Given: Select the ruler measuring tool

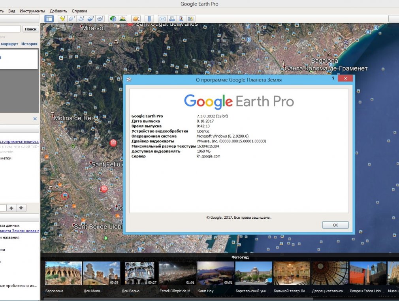Looking at the screenshot, I should 149,19.
